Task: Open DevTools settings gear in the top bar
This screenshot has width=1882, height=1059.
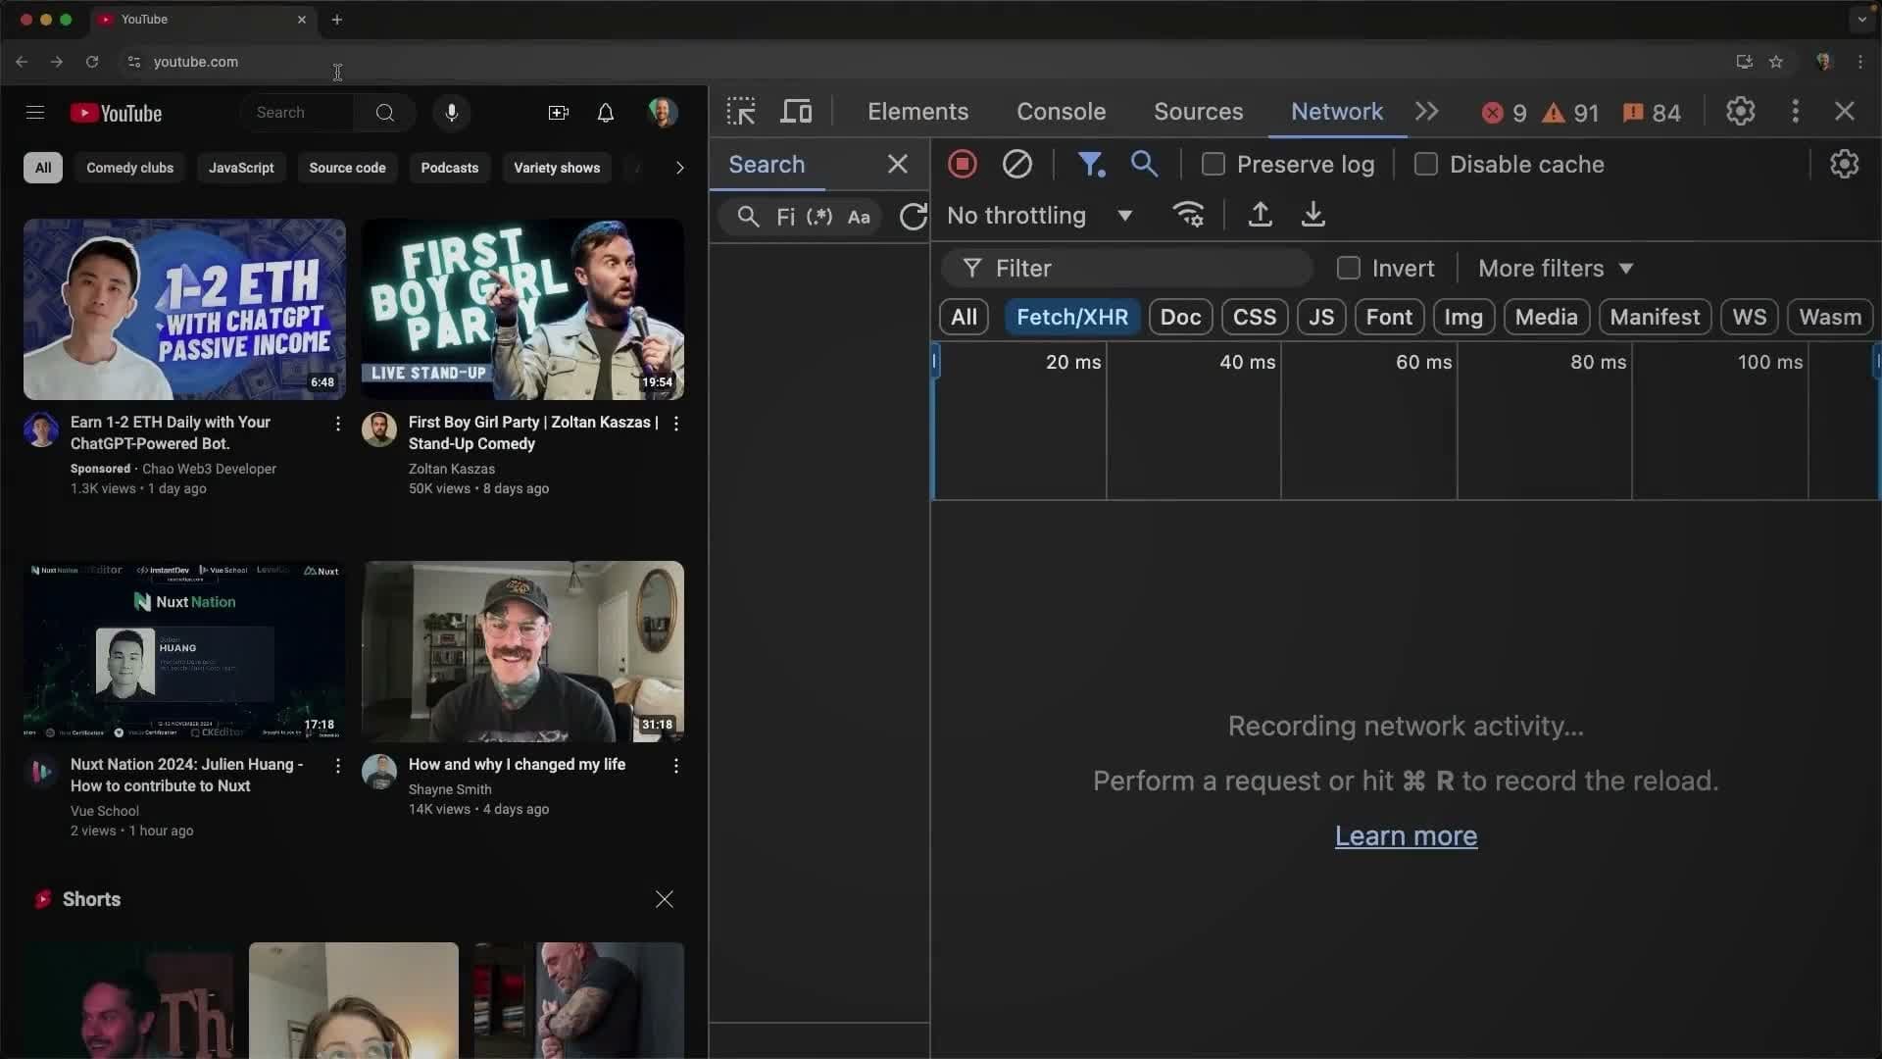Action: pyautogui.click(x=1741, y=112)
